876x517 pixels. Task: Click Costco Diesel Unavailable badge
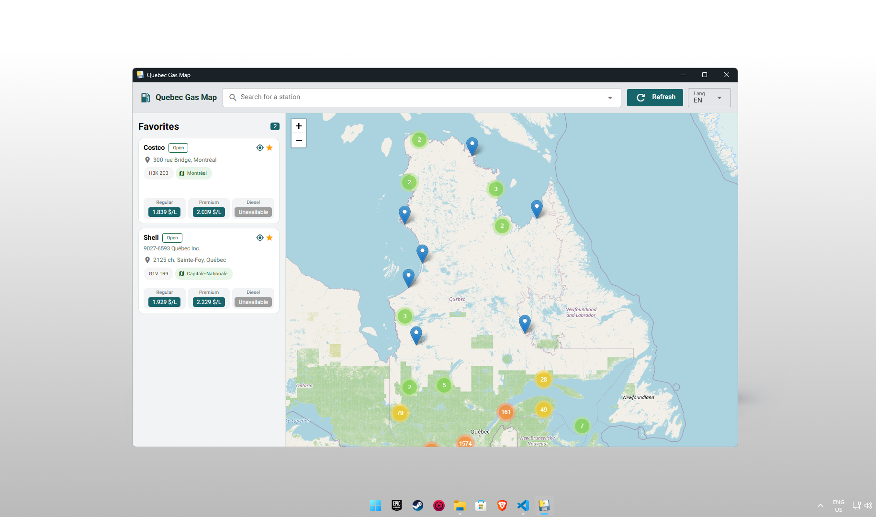(x=253, y=212)
